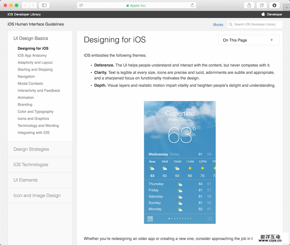Toggle the Safari sidebar button
The height and width of the screenshot is (245, 290).
[x=44, y=5]
